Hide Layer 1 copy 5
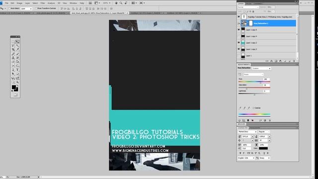Viewport: 318px width, 179px height. 239,30
